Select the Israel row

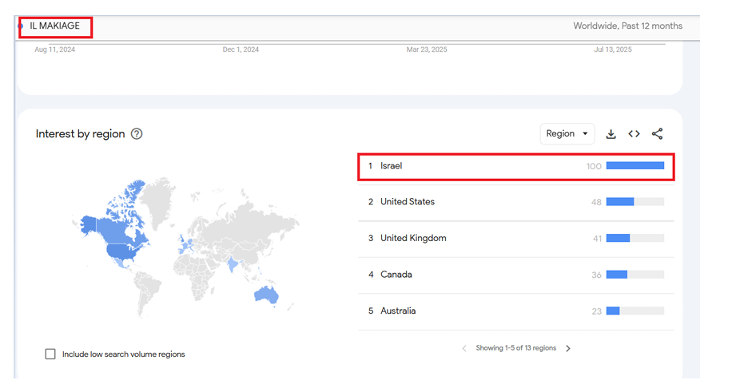click(x=516, y=167)
